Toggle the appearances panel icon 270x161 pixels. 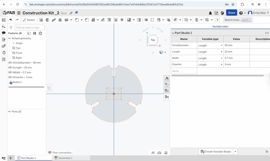pos(167,78)
